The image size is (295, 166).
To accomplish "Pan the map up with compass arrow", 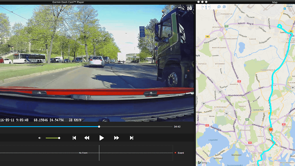I will pyautogui.click(x=205, y=4).
